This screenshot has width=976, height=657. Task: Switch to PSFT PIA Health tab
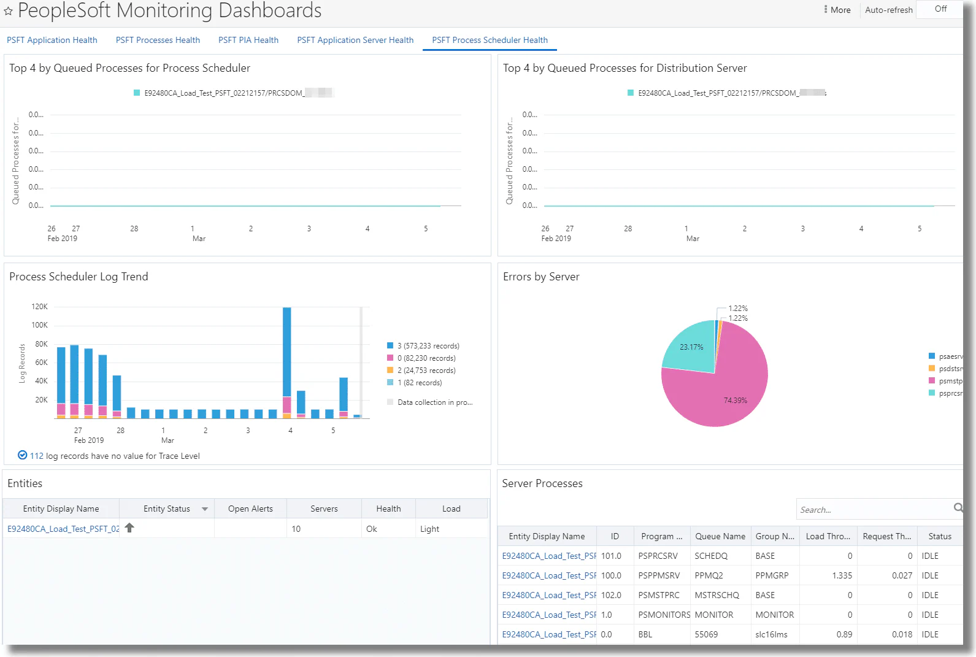[x=248, y=40]
